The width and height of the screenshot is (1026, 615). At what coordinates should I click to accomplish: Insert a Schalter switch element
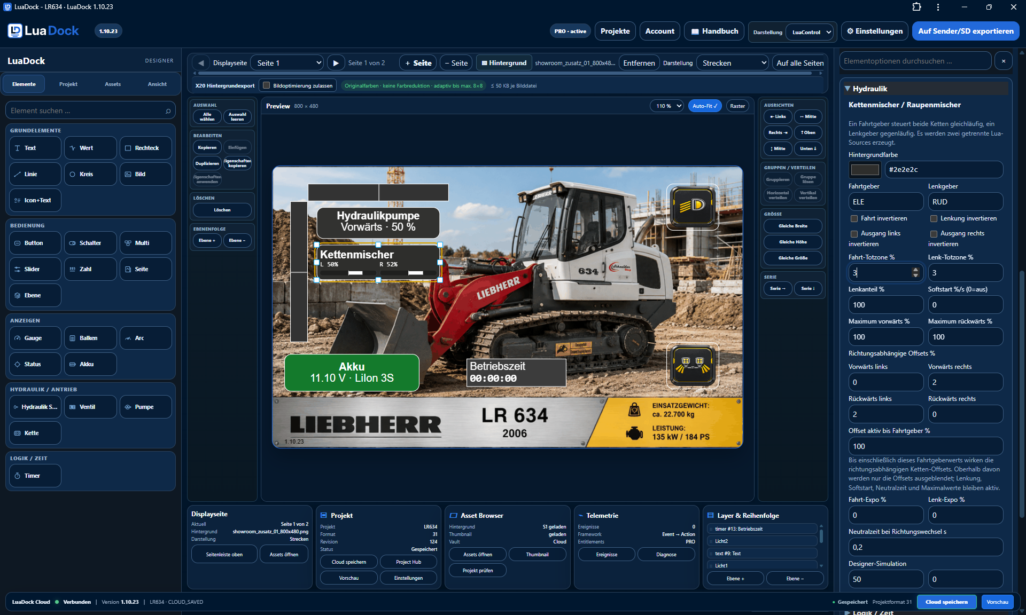(x=90, y=243)
